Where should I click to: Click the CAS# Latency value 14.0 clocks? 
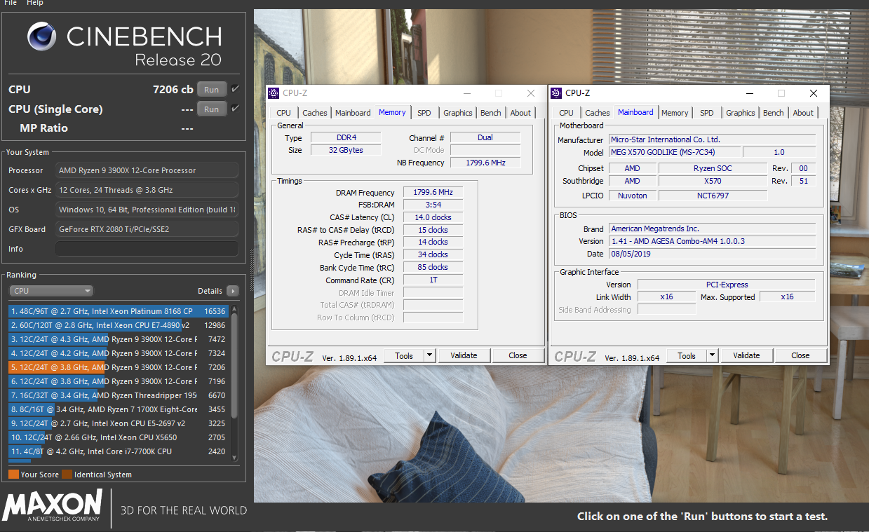click(433, 217)
